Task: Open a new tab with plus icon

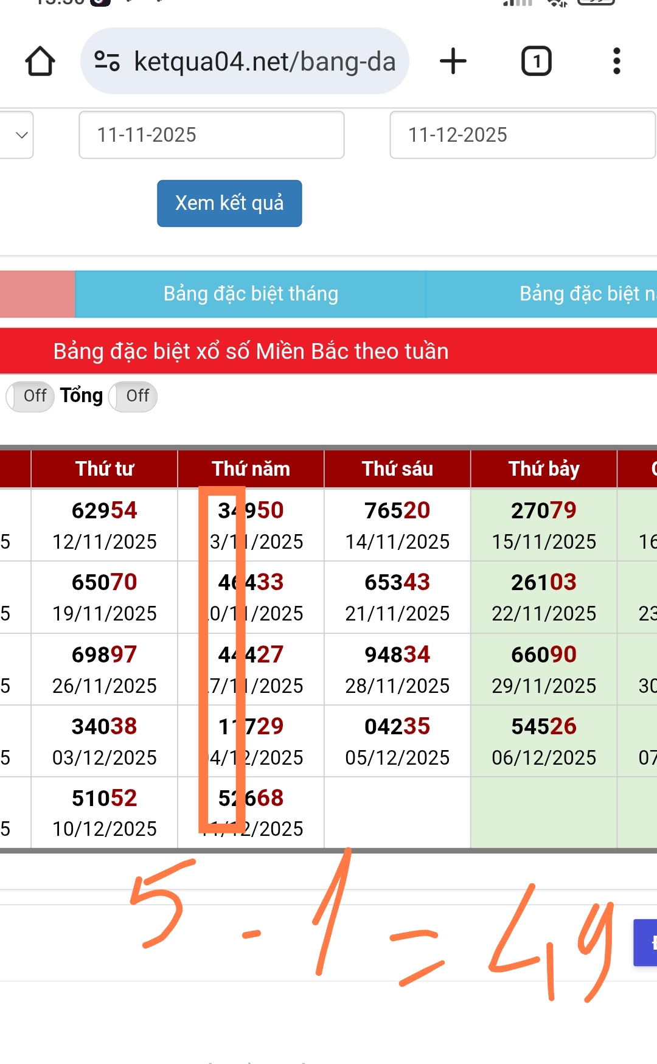Action: click(453, 61)
